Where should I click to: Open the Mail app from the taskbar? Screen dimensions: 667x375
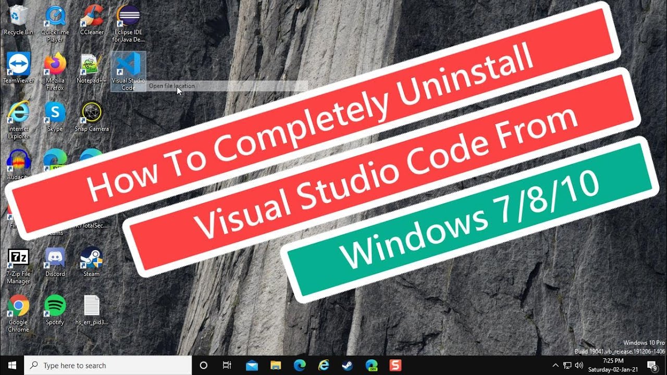pyautogui.click(x=252, y=366)
